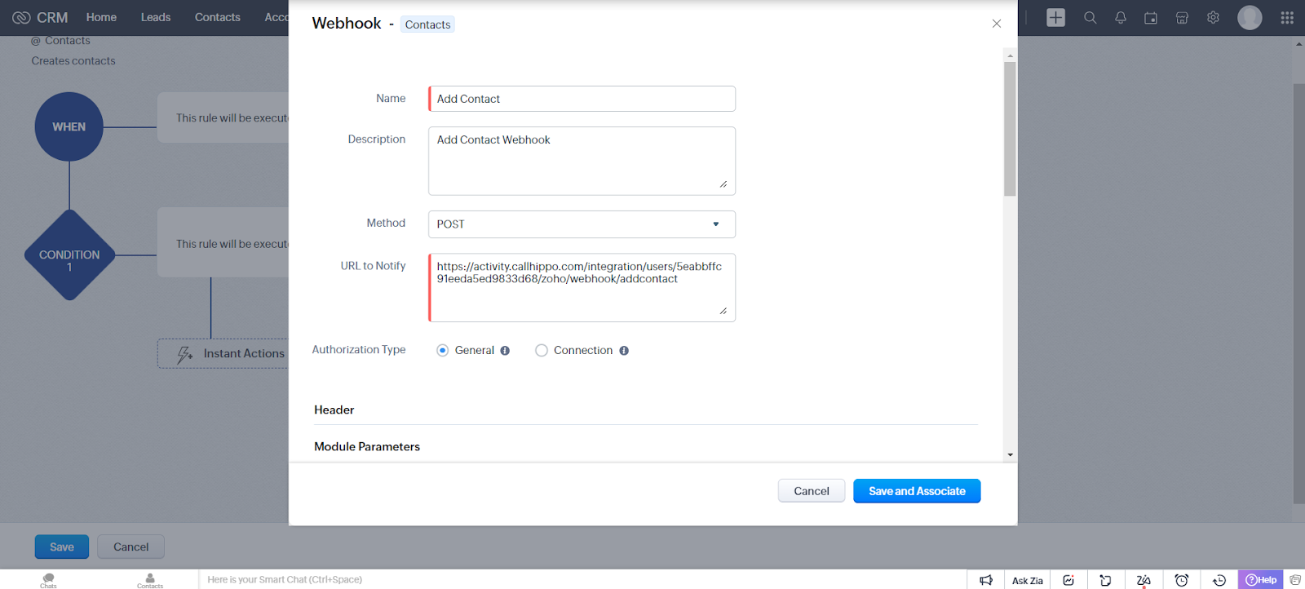The height and width of the screenshot is (589, 1305).
Task: Open the Help button
Action: pyautogui.click(x=1261, y=580)
